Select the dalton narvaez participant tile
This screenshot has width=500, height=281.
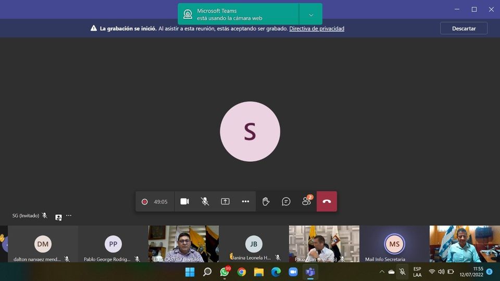click(43, 244)
